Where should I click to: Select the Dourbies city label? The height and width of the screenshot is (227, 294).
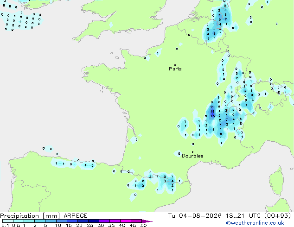(192, 156)
